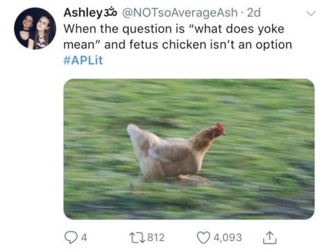Screen dimensions: 329x252
Task: Tap the share upload arrow icon
Action: coord(269,237)
